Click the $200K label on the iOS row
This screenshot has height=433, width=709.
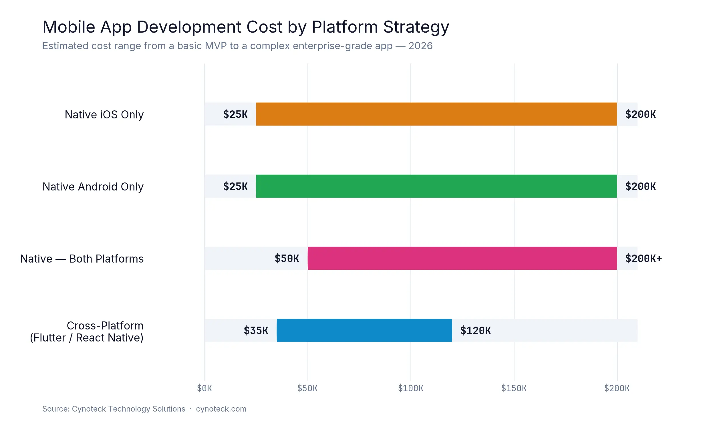tap(641, 114)
